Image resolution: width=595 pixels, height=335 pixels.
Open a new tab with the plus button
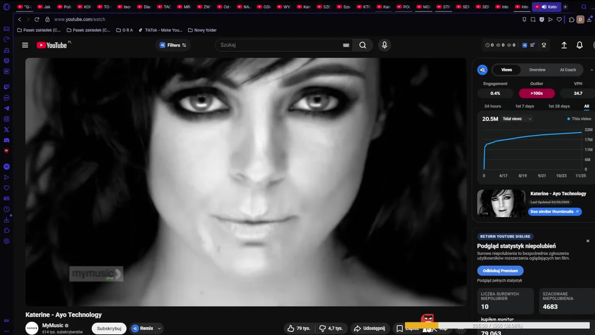click(x=565, y=7)
